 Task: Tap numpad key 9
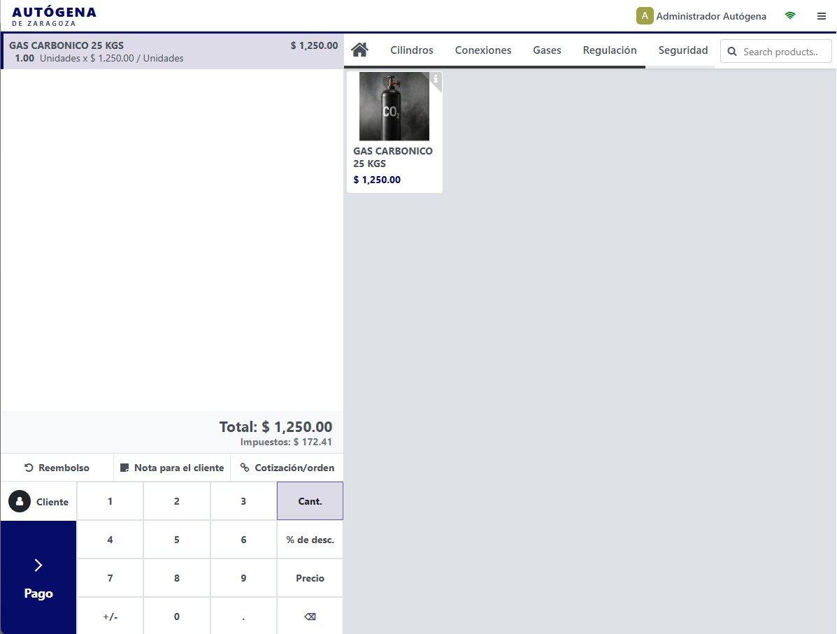pyautogui.click(x=243, y=578)
